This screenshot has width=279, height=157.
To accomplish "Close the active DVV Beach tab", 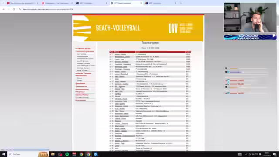I will tap(141, 3).
